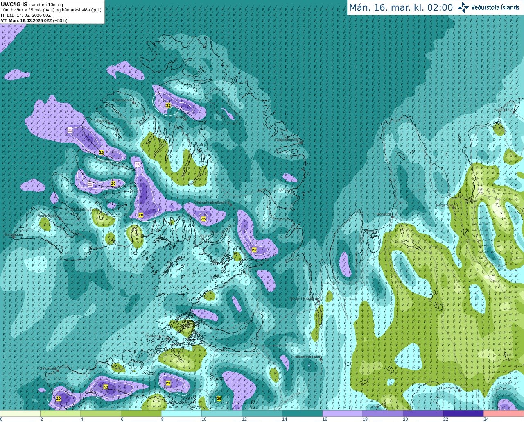Click the Holtavörðuheiði station label

tap(307, 357)
